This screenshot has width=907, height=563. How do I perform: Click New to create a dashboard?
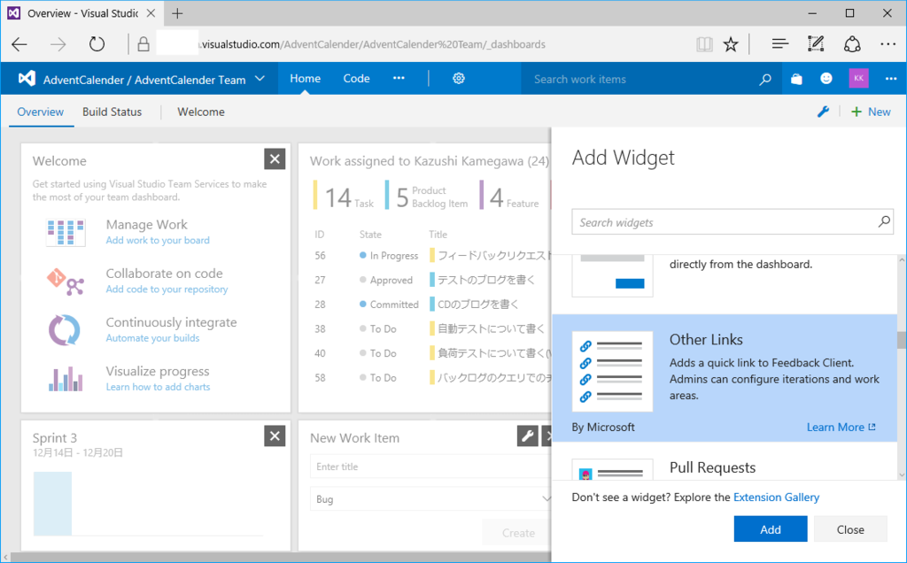coord(871,112)
